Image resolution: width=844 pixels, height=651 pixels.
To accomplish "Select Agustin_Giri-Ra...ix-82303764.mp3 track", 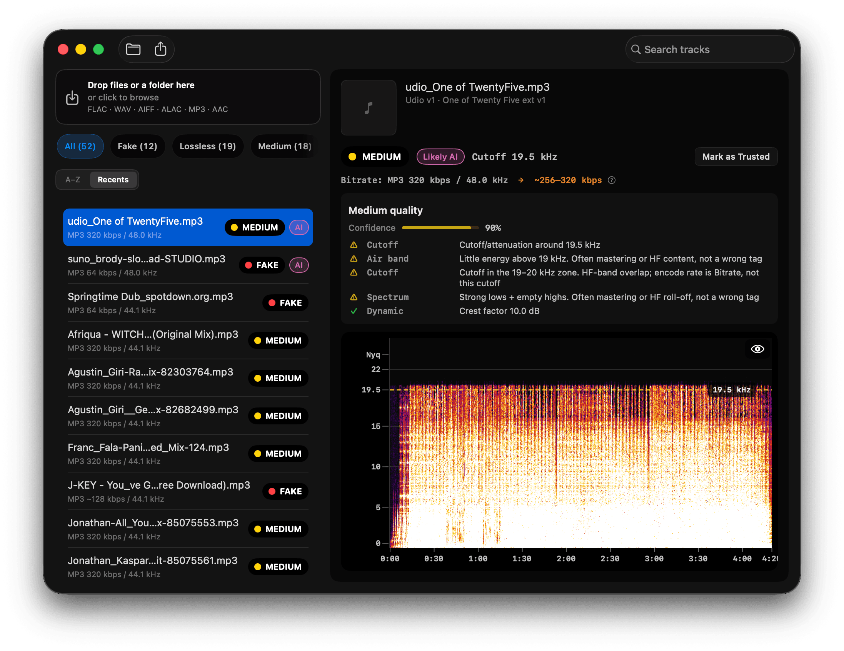I will 188,378.
